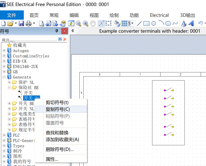Select the Circle drawing tool
Image resolution: width=206 pixels, height=166 pixels.
[x=154, y=24]
